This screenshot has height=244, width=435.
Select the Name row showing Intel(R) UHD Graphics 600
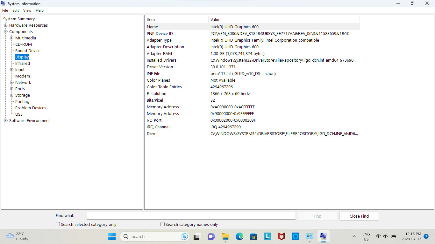pyautogui.click(x=253, y=27)
